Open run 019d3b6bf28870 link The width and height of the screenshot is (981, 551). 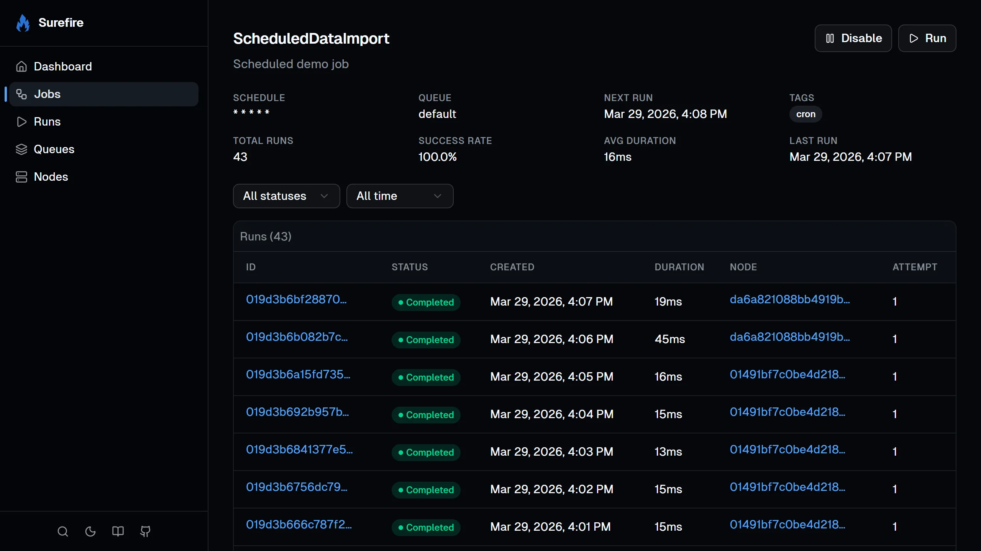tap(296, 299)
